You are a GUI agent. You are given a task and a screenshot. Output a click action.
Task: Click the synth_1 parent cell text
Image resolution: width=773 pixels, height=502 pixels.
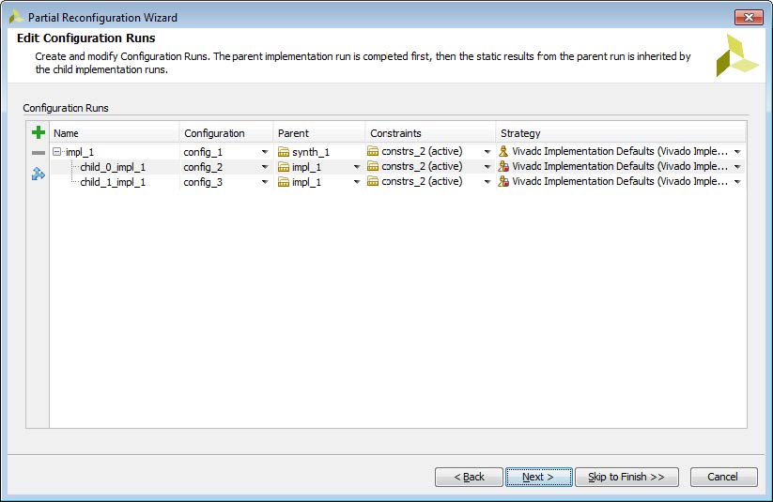[x=311, y=152]
